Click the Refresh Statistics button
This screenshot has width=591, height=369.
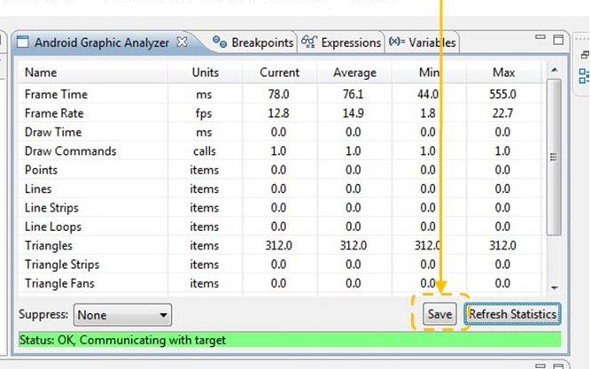(x=513, y=314)
